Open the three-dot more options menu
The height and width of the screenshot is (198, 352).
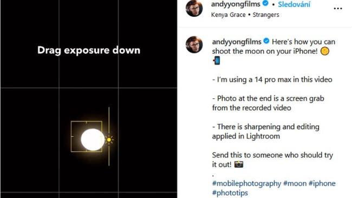[338, 9]
